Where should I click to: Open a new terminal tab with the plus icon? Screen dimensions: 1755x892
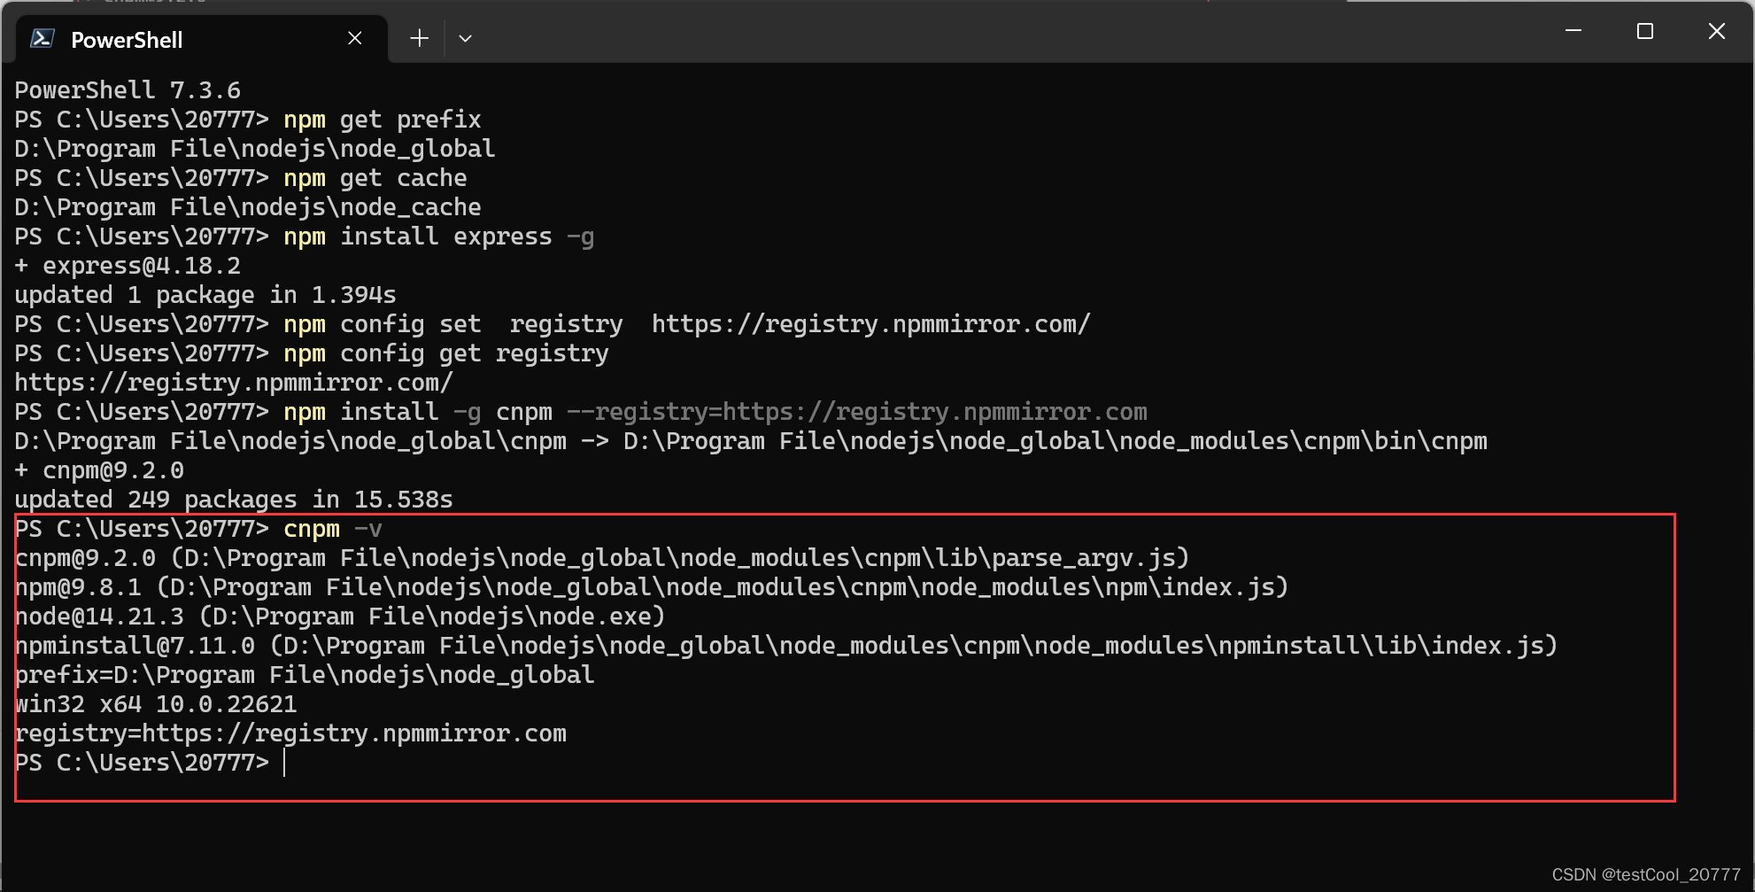point(418,37)
